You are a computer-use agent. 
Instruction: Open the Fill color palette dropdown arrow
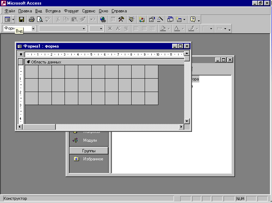click(x=169, y=29)
